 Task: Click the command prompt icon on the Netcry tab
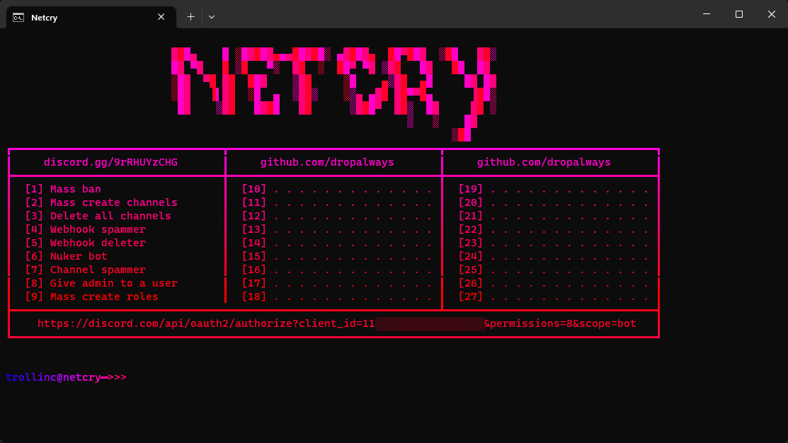click(18, 17)
